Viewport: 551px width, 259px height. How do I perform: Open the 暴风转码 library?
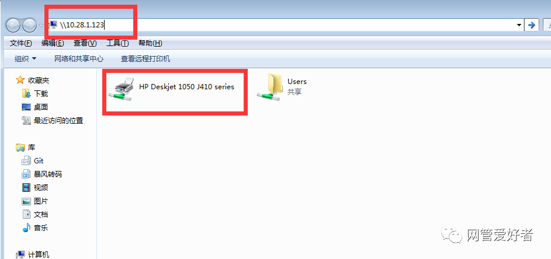pos(48,174)
